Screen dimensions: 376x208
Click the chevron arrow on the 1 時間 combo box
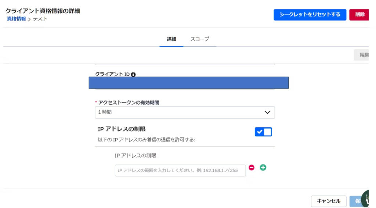tap(267, 113)
